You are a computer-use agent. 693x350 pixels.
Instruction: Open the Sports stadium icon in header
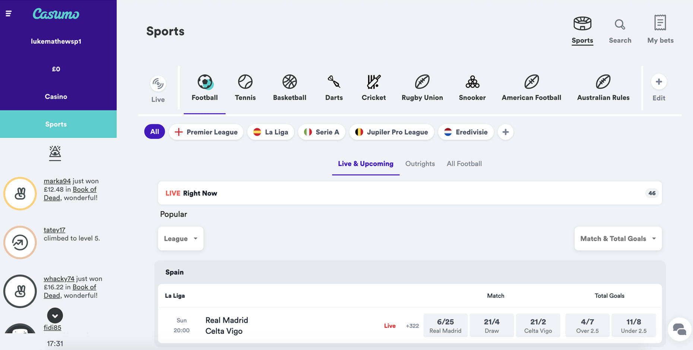coord(582,23)
